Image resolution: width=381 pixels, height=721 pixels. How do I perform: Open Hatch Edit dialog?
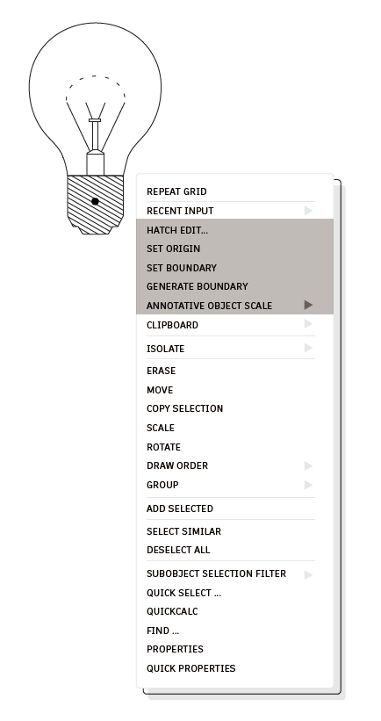(234, 230)
